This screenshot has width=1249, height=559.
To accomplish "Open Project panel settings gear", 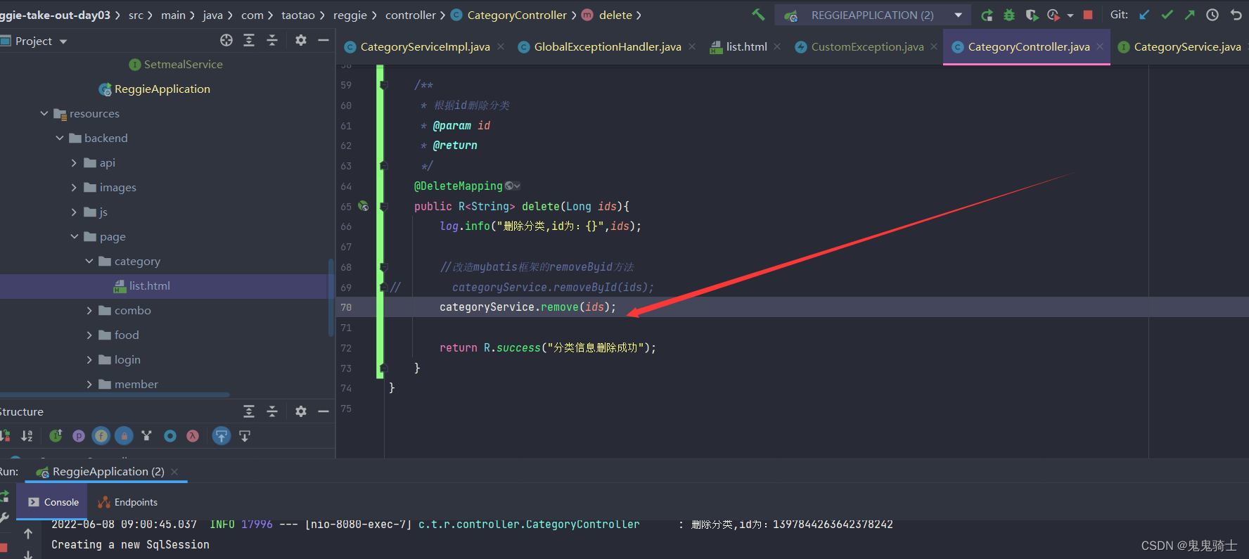I will click(x=301, y=40).
